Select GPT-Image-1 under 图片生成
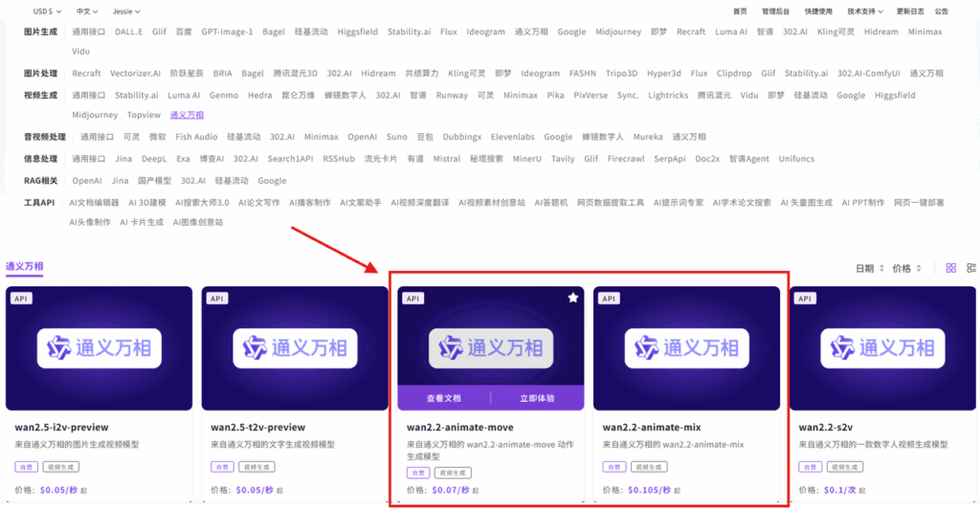Screen dimensions: 980x508 [x=227, y=32]
